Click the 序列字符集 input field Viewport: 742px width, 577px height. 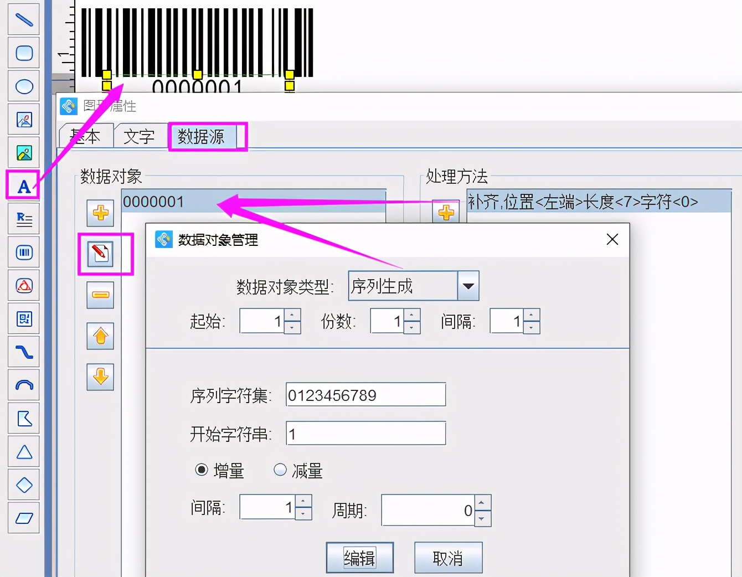(366, 395)
